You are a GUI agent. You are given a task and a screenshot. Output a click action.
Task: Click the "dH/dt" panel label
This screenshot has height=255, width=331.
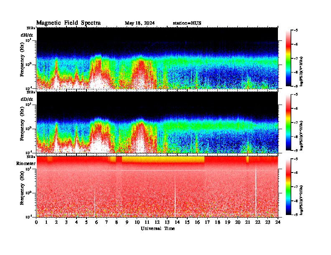(x=27, y=35)
